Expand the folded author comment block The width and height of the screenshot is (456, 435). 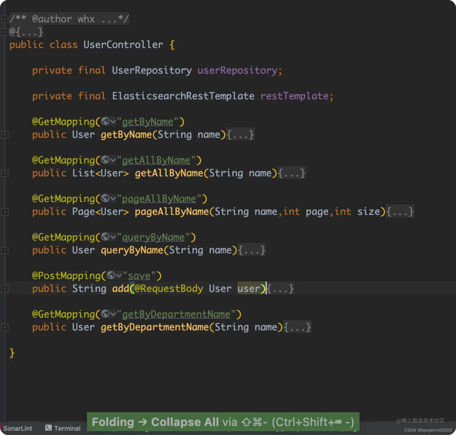[x=5, y=19]
